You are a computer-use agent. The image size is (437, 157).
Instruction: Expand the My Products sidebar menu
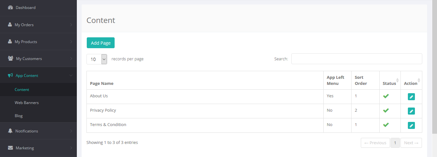[38, 41]
